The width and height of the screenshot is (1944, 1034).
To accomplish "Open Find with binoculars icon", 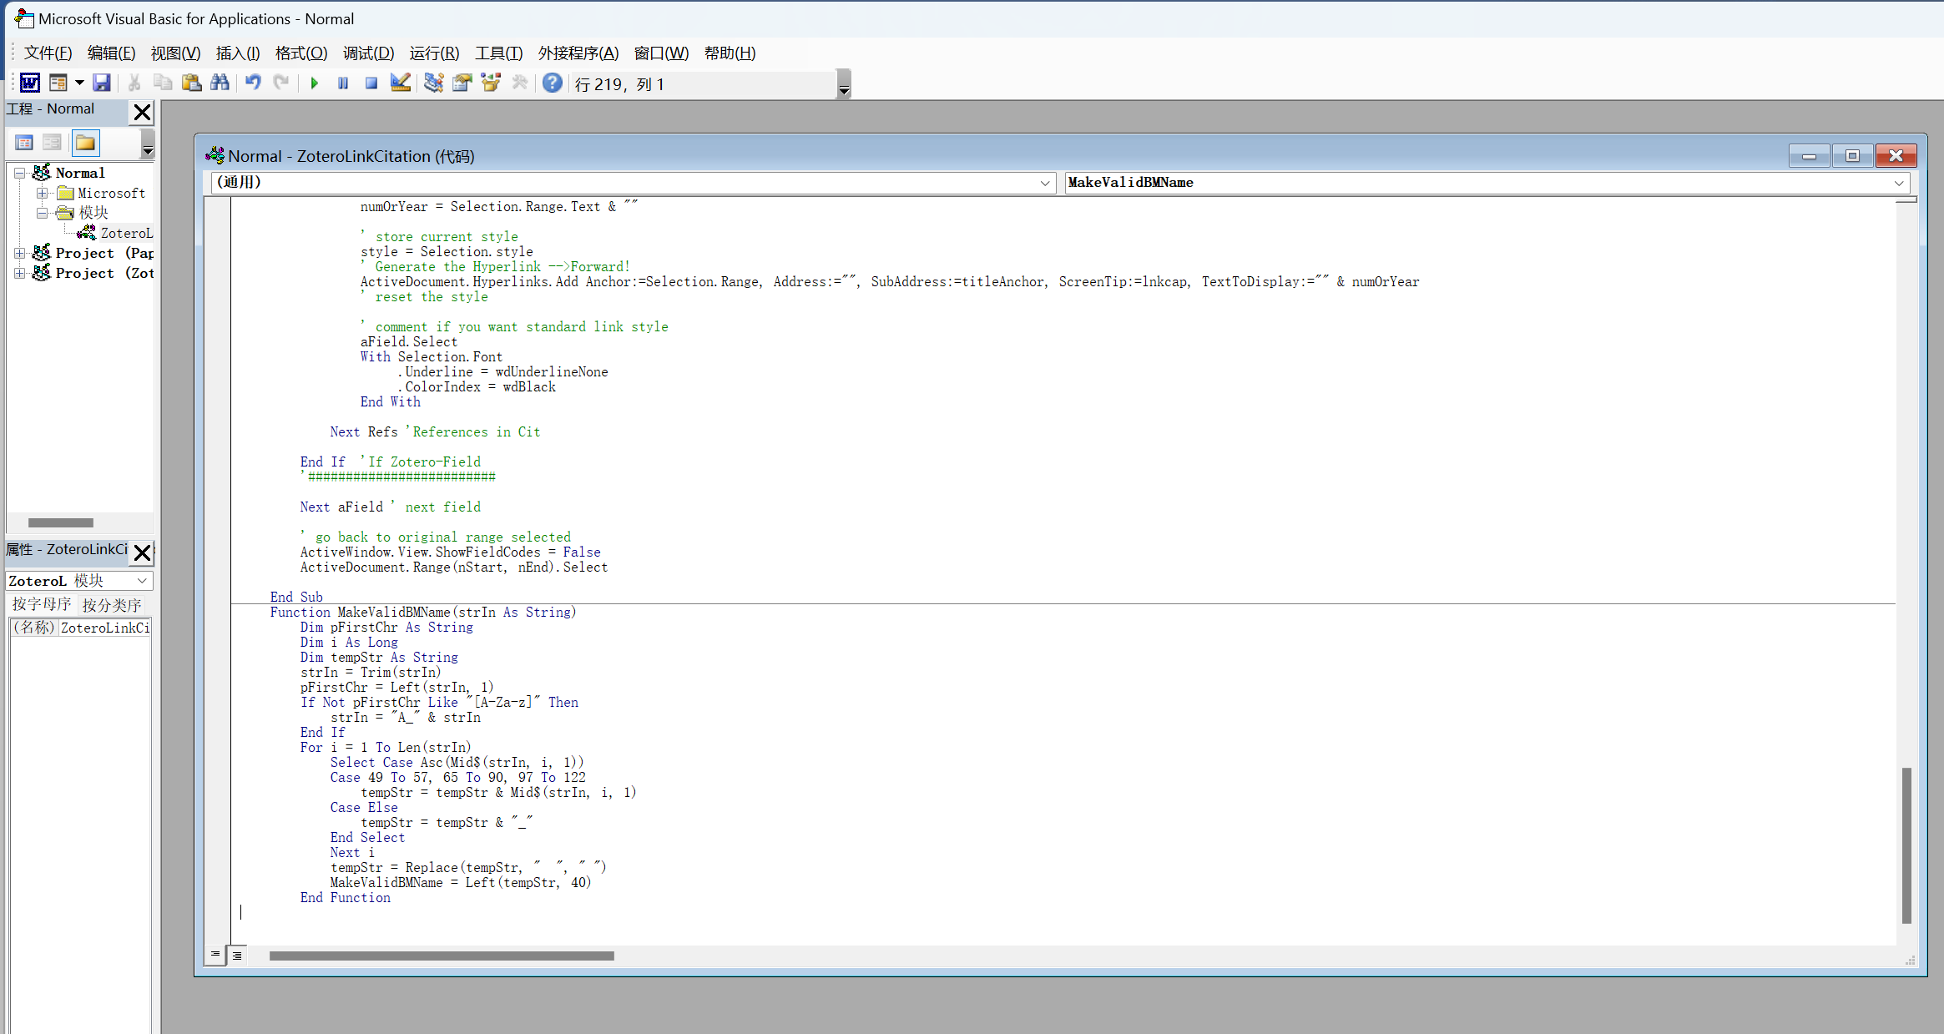I will 220,83.
